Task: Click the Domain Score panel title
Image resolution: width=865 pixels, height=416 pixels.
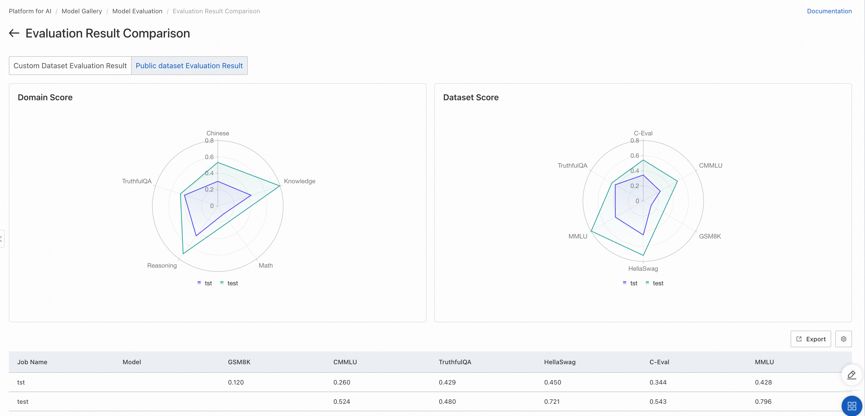Action: [x=45, y=97]
